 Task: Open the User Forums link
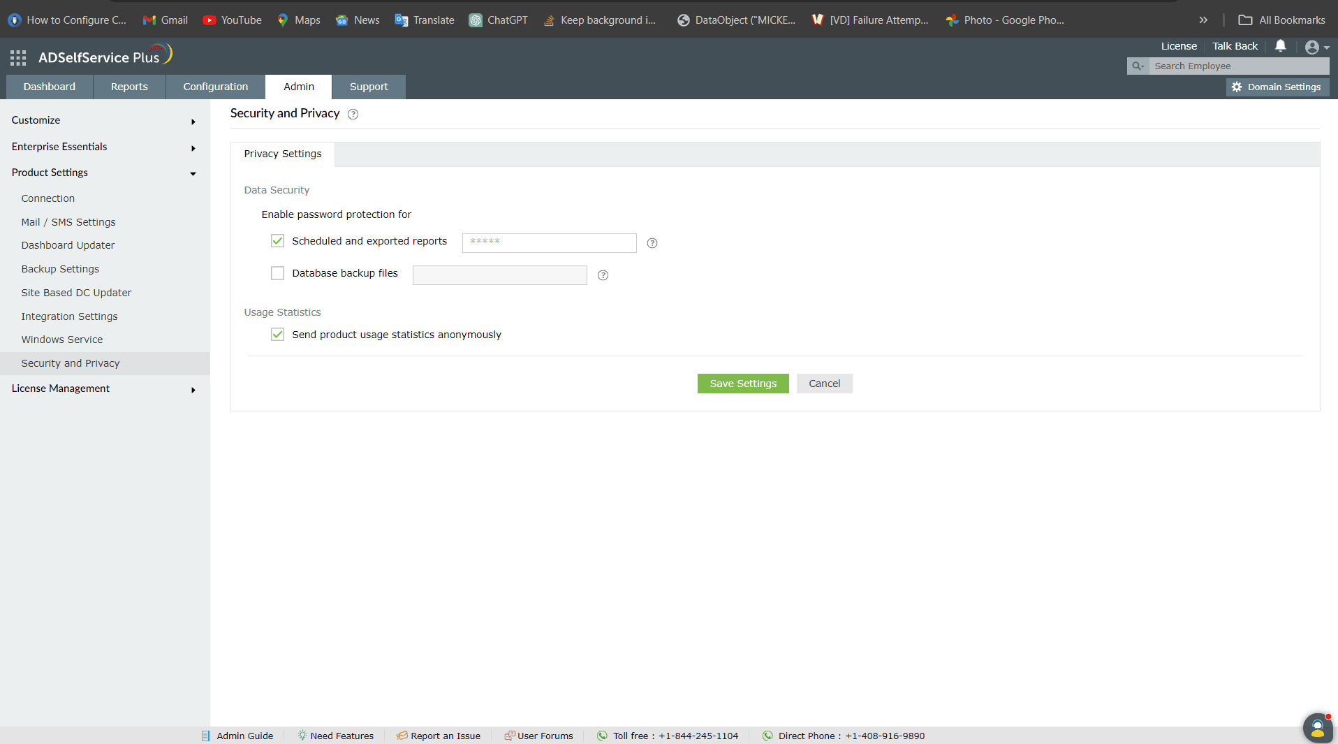(545, 736)
